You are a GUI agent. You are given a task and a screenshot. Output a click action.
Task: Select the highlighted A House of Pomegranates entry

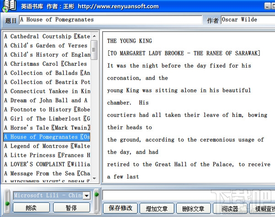(x=47, y=137)
